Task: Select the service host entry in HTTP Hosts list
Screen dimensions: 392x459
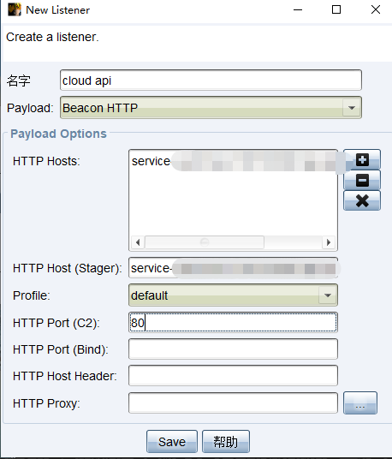Action: (233, 161)
